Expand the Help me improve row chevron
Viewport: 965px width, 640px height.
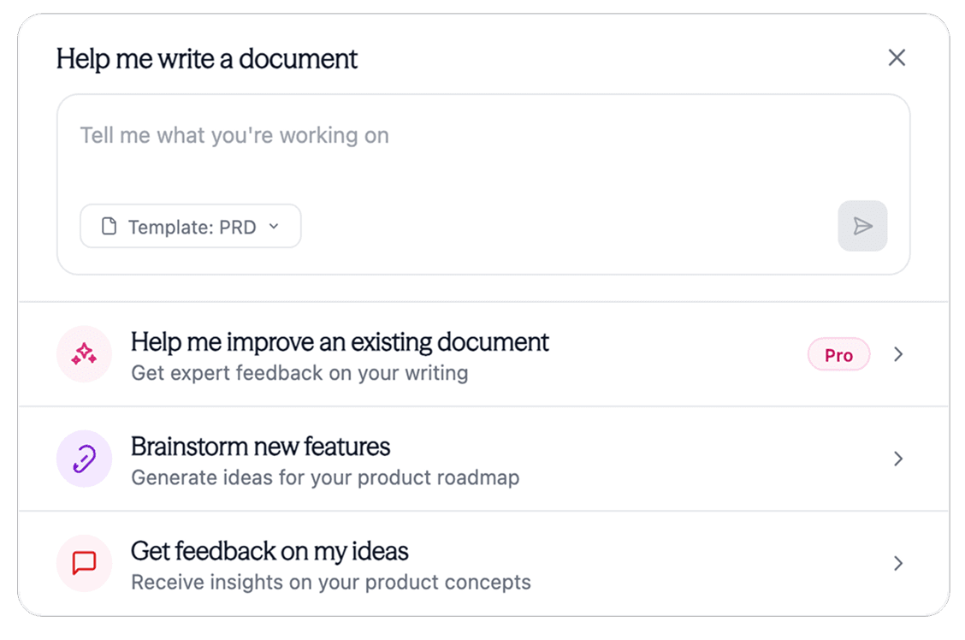pyautogui.click(x=898, y=353)
